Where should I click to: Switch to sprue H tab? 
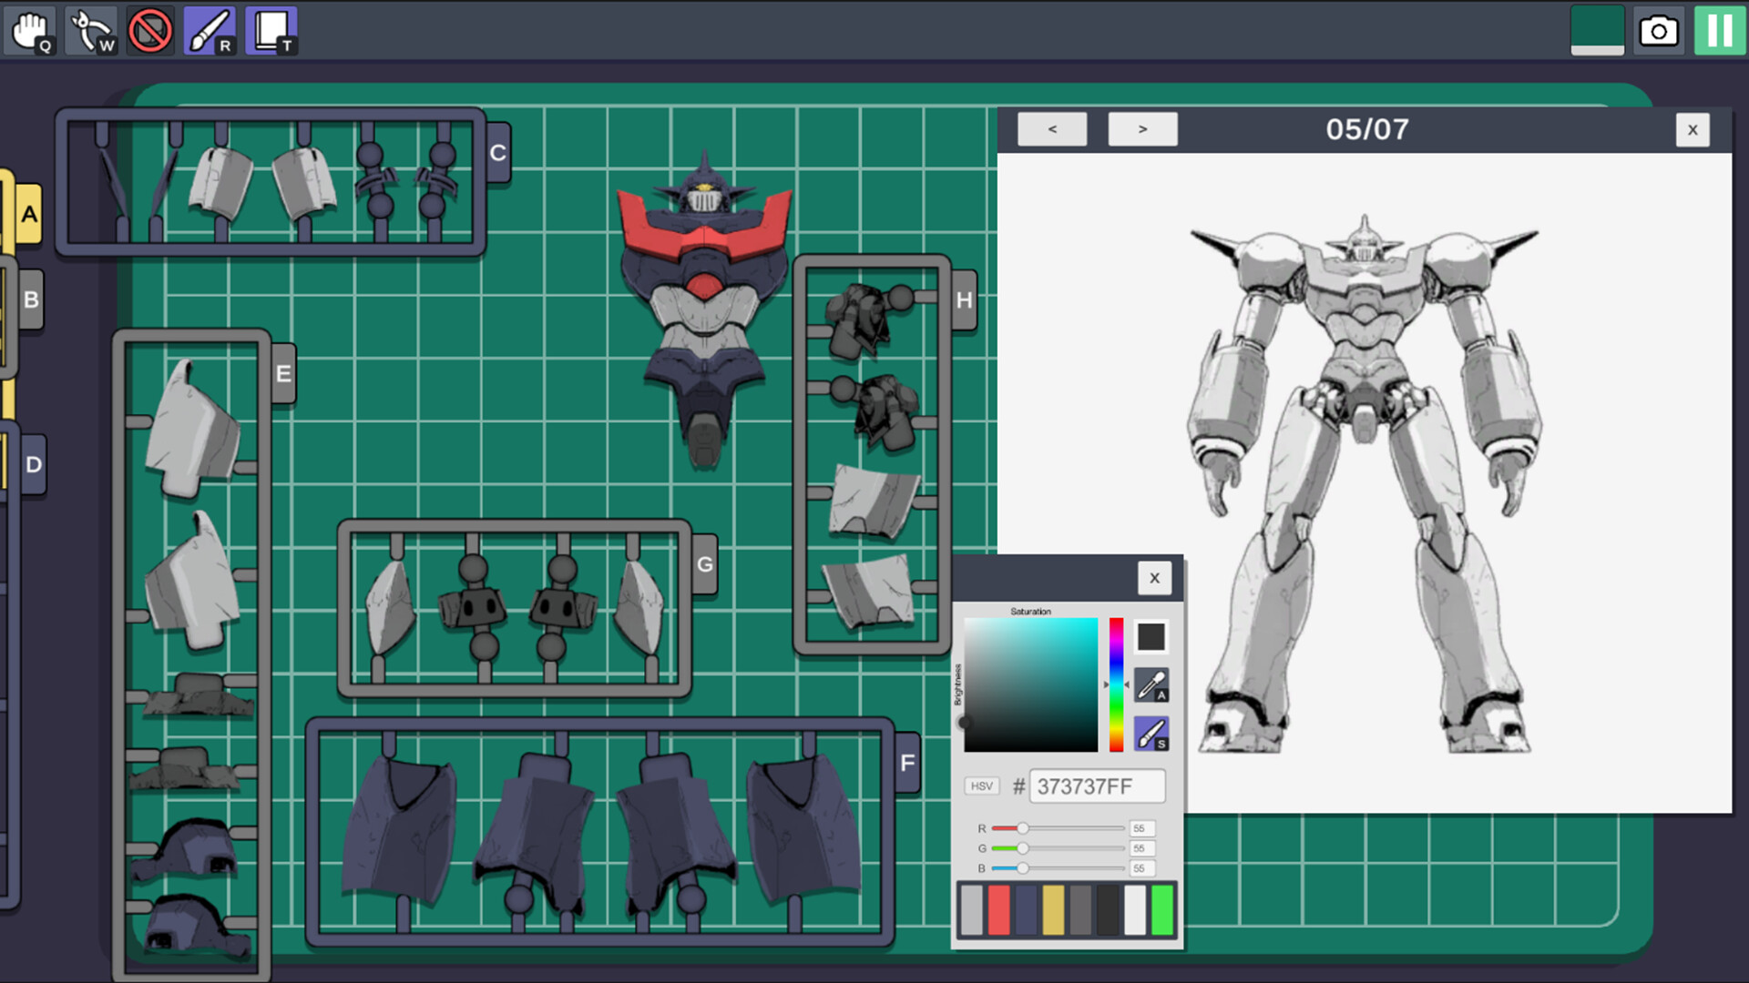point(965,300)
